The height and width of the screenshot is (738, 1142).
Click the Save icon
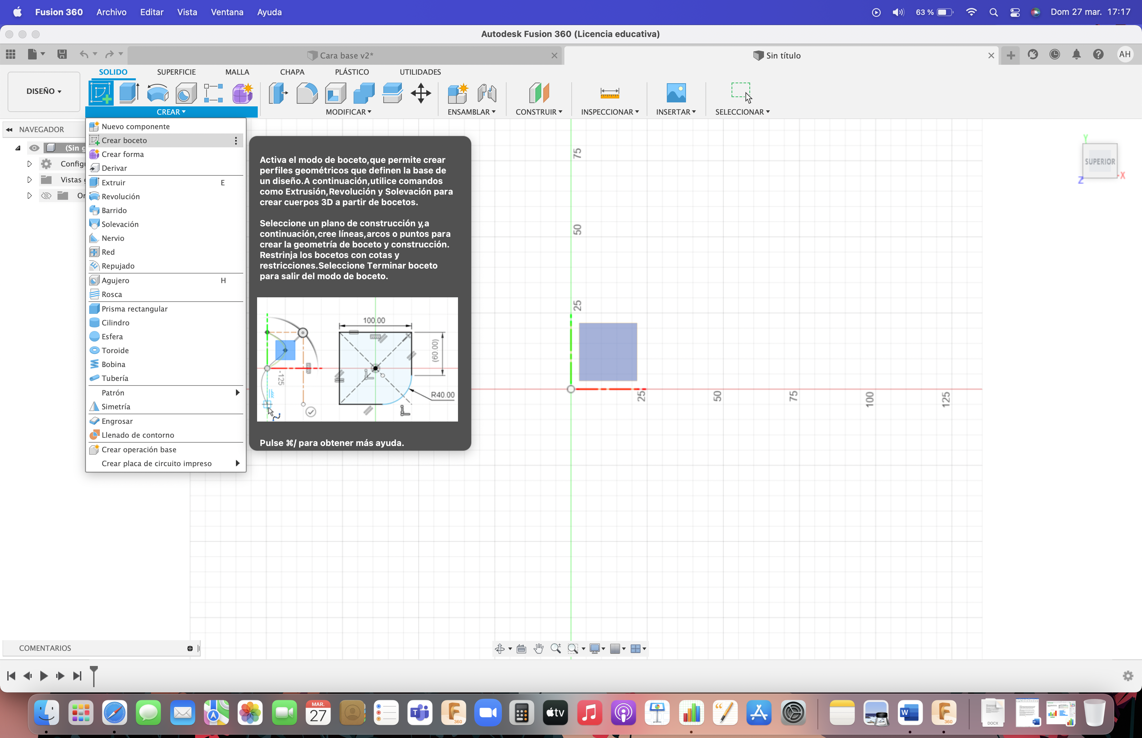click(62, 54)
